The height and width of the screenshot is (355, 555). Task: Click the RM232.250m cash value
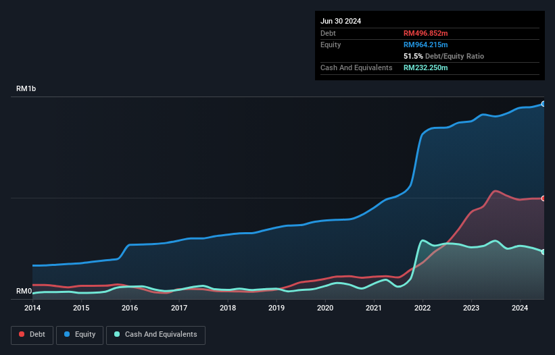(425, 67)
